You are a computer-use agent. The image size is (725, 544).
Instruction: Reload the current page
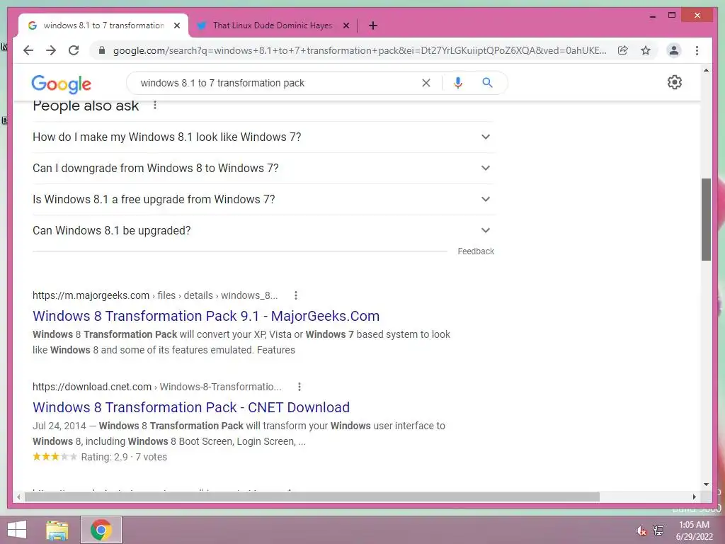coord(74,50)
